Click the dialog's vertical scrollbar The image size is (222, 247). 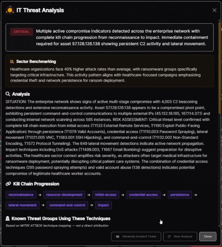(219, 69)
